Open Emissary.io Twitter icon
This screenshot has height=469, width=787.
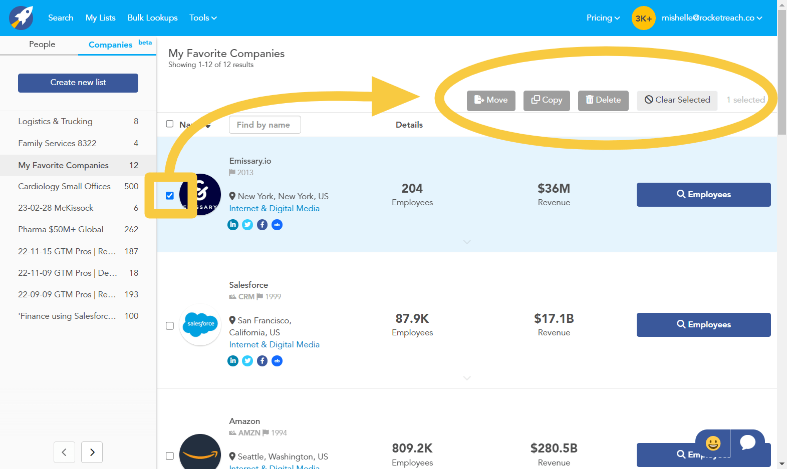click(247, 225)
